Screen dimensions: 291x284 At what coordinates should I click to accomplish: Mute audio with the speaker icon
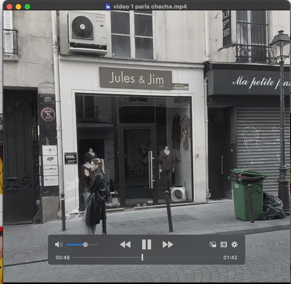point(59,244)
